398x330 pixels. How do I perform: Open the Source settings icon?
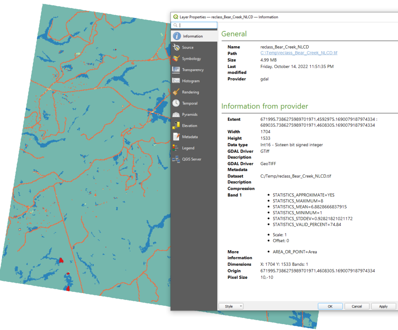[176, 47]
